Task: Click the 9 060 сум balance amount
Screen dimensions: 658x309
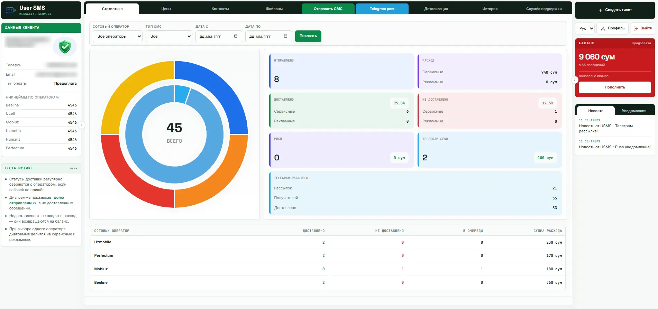Action: pos(597,57)
